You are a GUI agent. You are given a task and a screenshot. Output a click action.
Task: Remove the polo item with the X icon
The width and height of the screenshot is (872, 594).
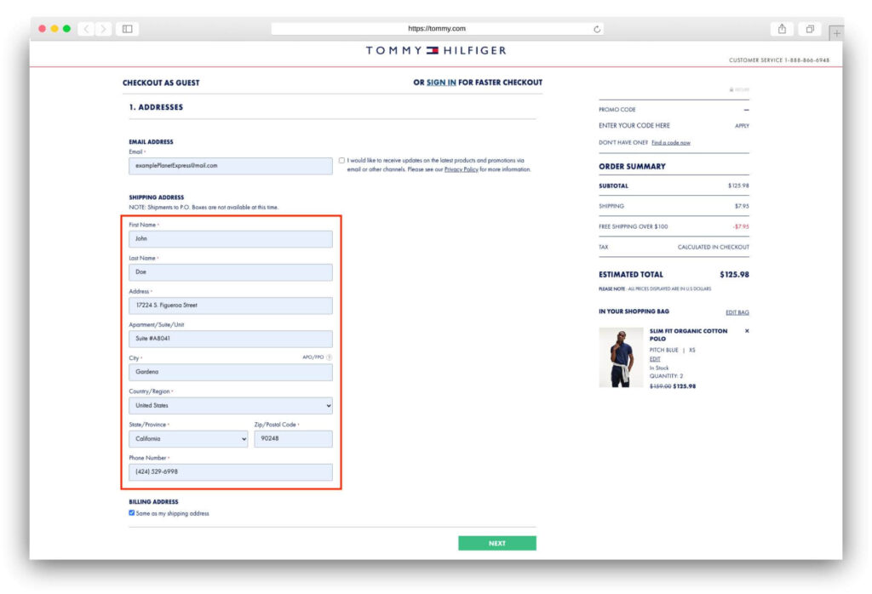(x=747, y=331)
